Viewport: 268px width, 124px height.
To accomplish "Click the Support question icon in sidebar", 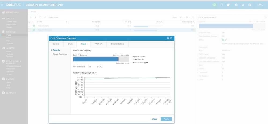I will [3, 93].
